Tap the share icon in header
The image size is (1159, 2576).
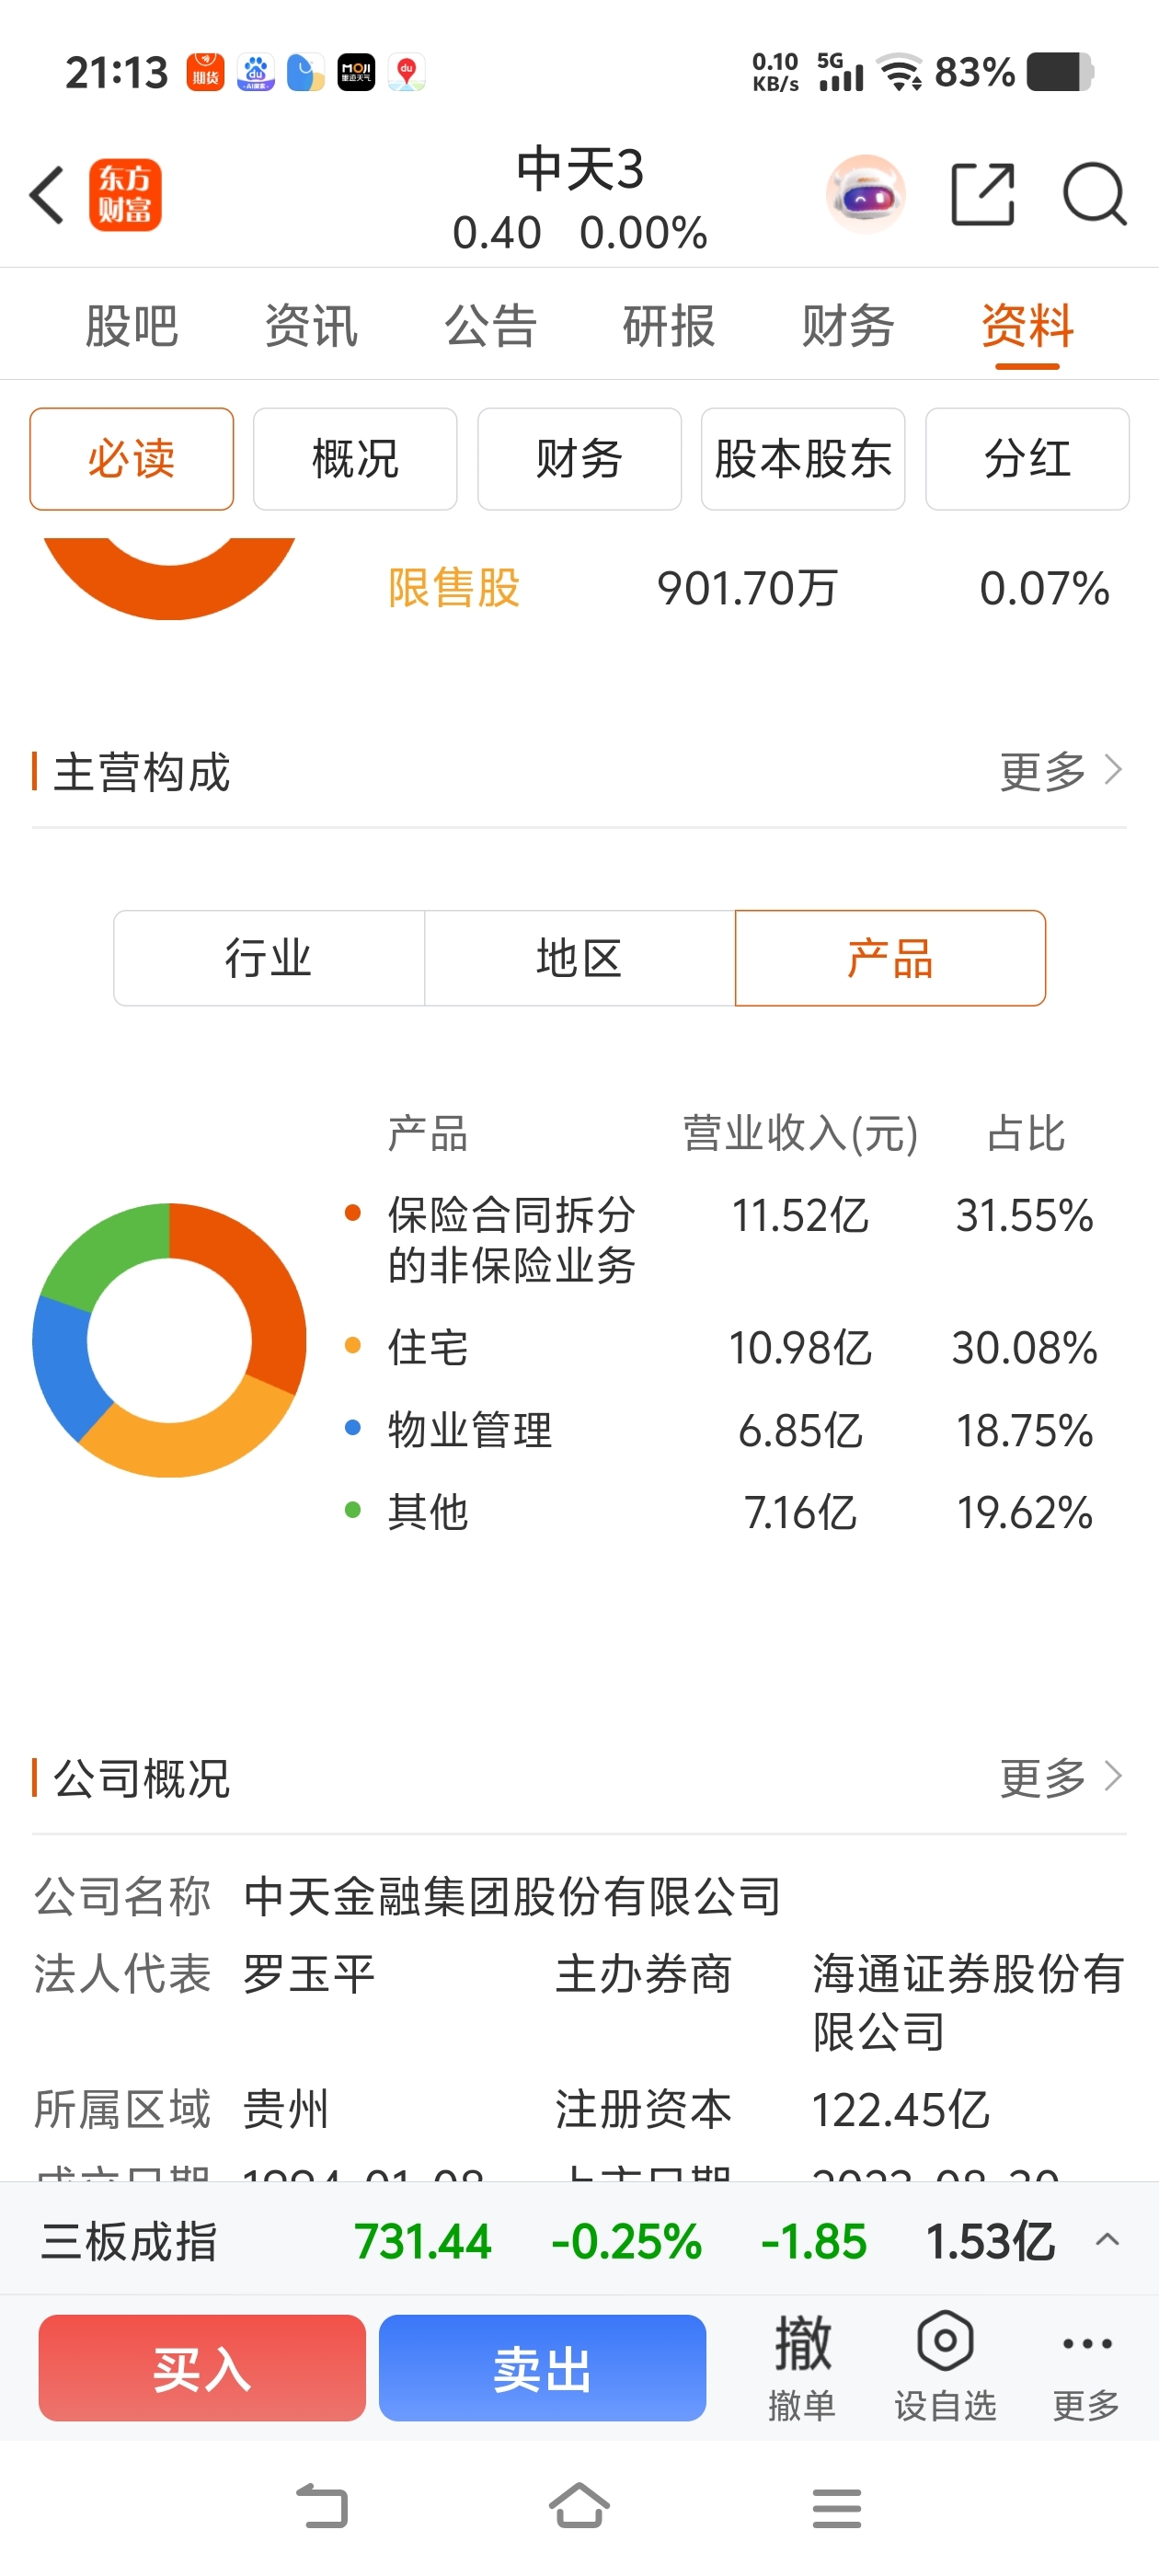point(982,195)
